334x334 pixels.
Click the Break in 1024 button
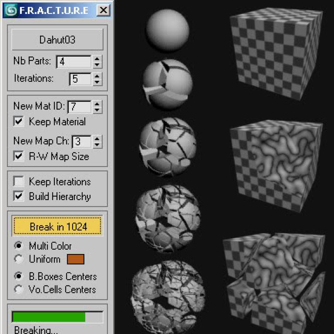click(x=57, y=226)
